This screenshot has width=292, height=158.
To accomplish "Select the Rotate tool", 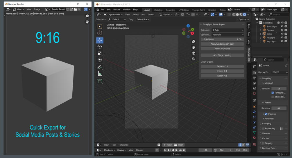I will point(100,47).
